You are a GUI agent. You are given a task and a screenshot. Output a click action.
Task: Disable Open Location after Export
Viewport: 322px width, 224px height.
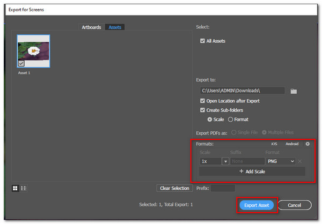[x=202, y=101]
